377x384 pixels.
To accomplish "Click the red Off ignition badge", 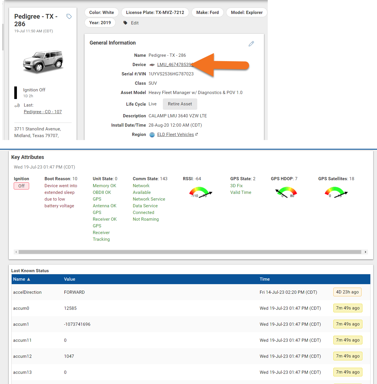I will [22, 186].
